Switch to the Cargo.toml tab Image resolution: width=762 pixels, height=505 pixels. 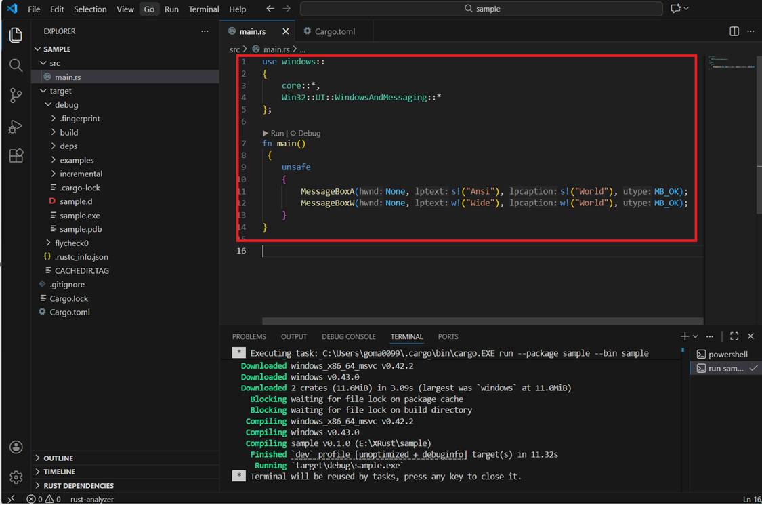click(x=335, y=31)
